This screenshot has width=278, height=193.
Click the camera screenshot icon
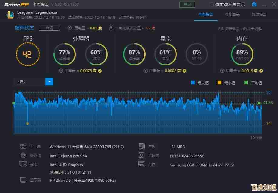(254, 5)
